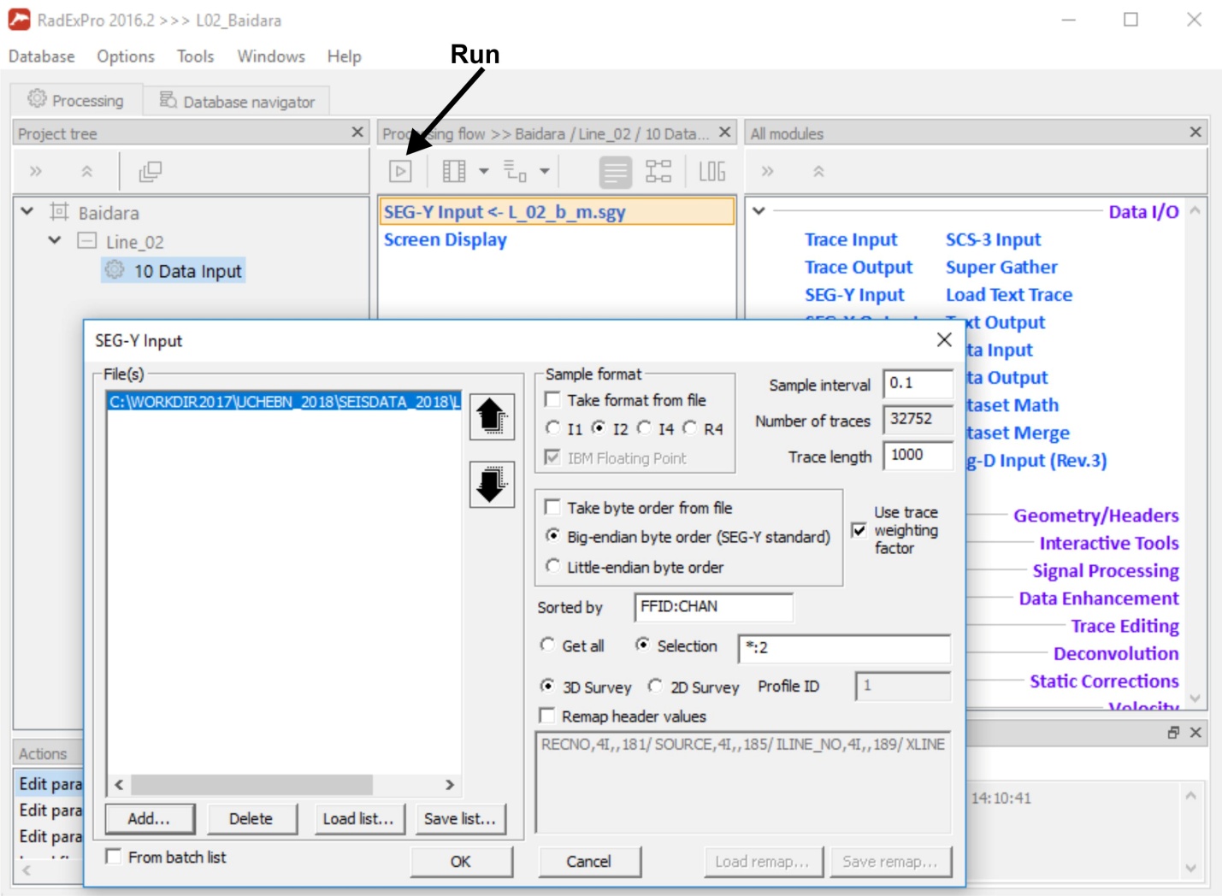Viewport: 1222px width, 896px height.
Task: Choose the Get all radio button
Action: 547,645
